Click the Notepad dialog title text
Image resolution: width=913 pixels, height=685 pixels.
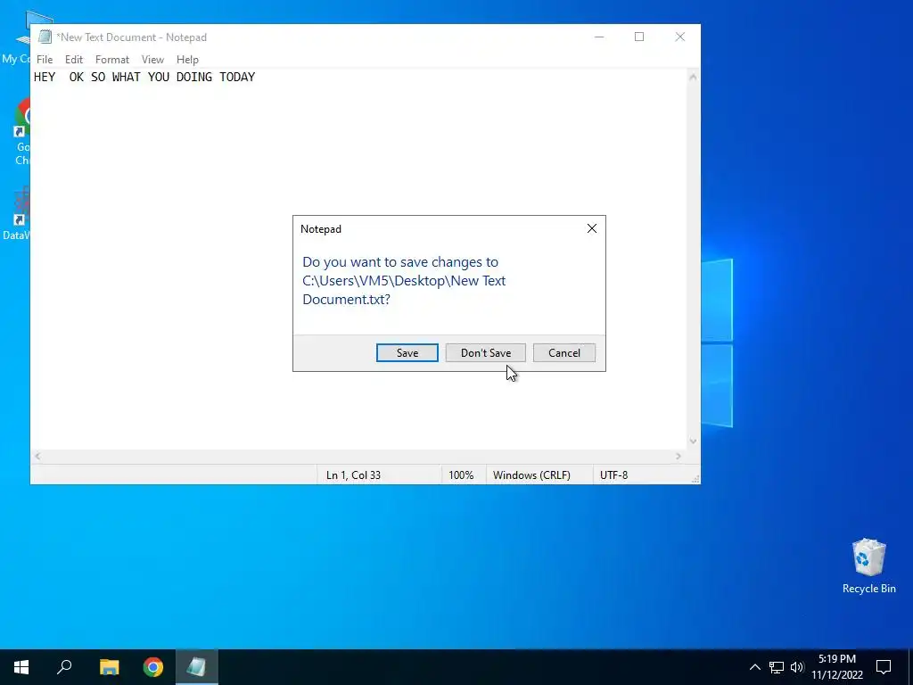coord(321,229)
